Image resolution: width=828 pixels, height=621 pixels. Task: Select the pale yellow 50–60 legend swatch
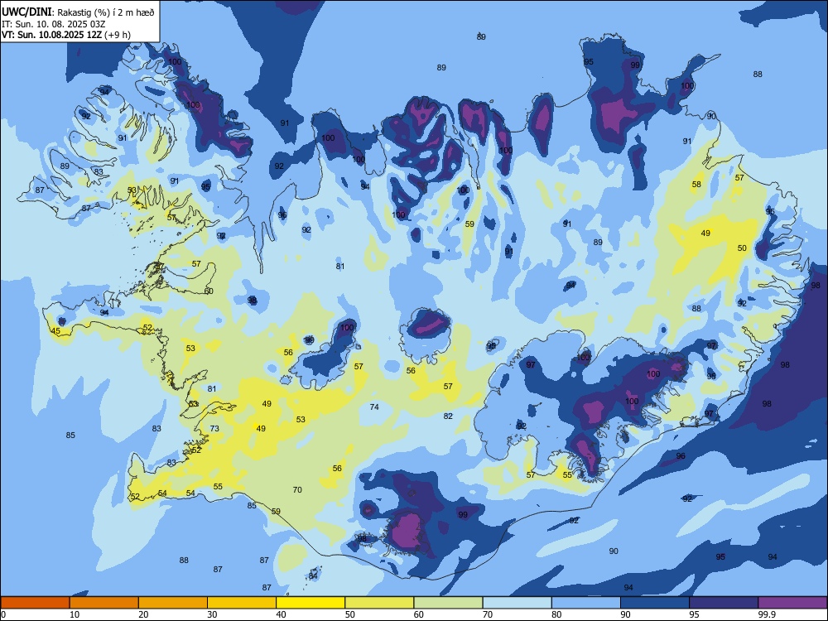379,603
